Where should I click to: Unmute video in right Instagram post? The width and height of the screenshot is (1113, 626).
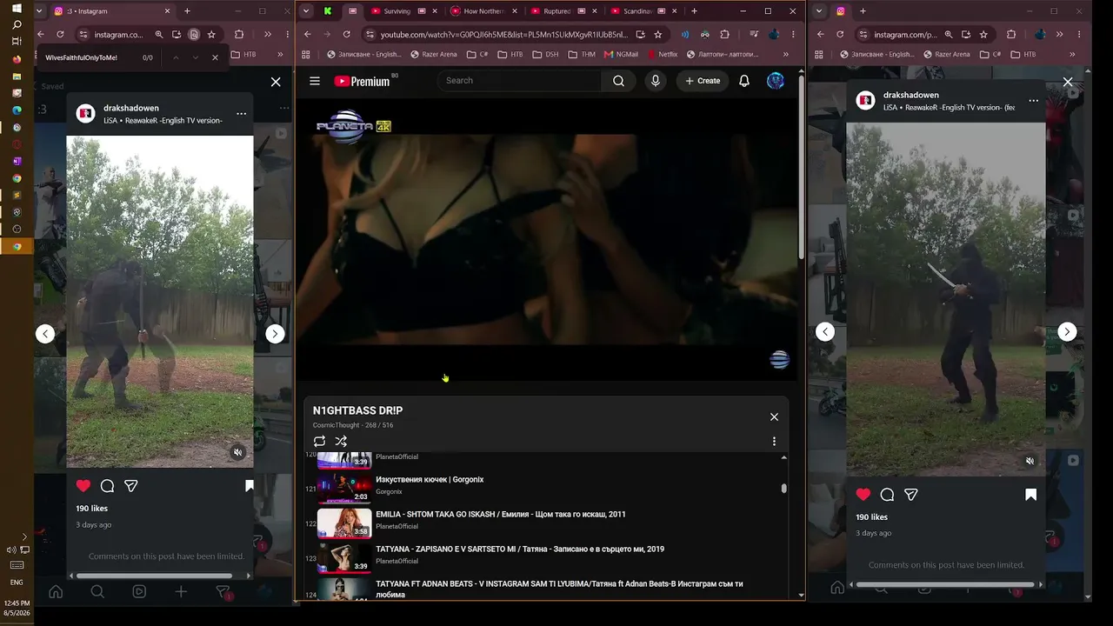tap(1030, 461)
